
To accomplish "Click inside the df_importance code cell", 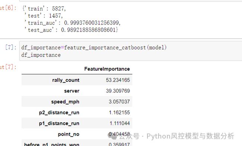I will click(x=131, y=51).
